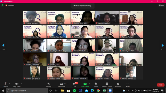Click the Record button

click(96, 85)
